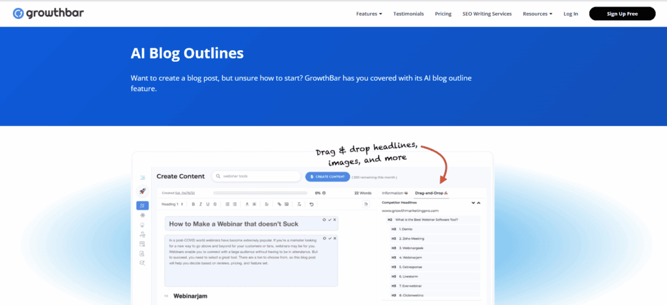Screen dimensions: 667x305
Task: Accept the webinar title block with checkmark
Action: coord(330,220)
